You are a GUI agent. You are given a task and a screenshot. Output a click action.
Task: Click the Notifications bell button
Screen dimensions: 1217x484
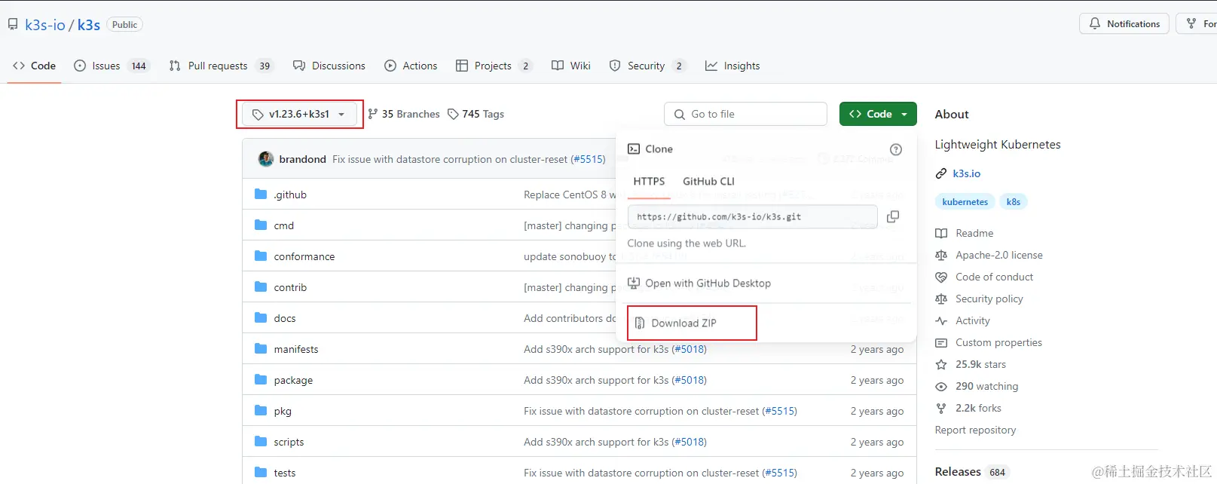click(x=1124, y=23)
